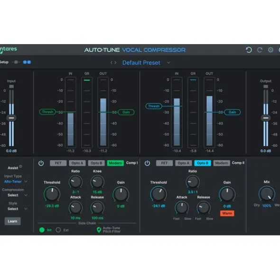The width and height of the screenshot is (280, 280).
Task: Click the Output fader handle
Action: pos(266,118)
